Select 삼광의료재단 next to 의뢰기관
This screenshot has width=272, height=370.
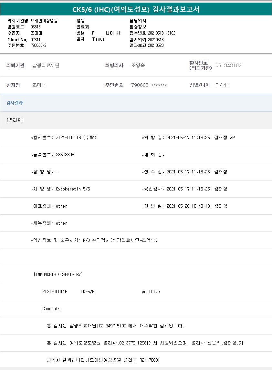(x=46, y=66)
